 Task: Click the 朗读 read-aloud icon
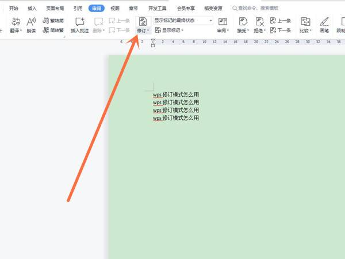click(x=31, y=25)
